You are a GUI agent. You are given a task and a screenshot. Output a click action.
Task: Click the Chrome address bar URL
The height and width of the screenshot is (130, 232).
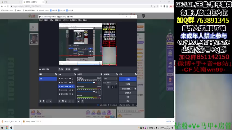pyautogui.click(x=27, y=6)
